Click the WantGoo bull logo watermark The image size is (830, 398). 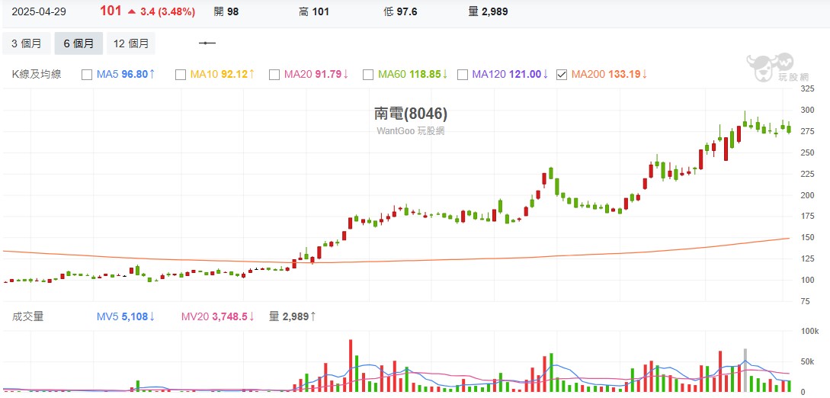(x=769, y=68)
